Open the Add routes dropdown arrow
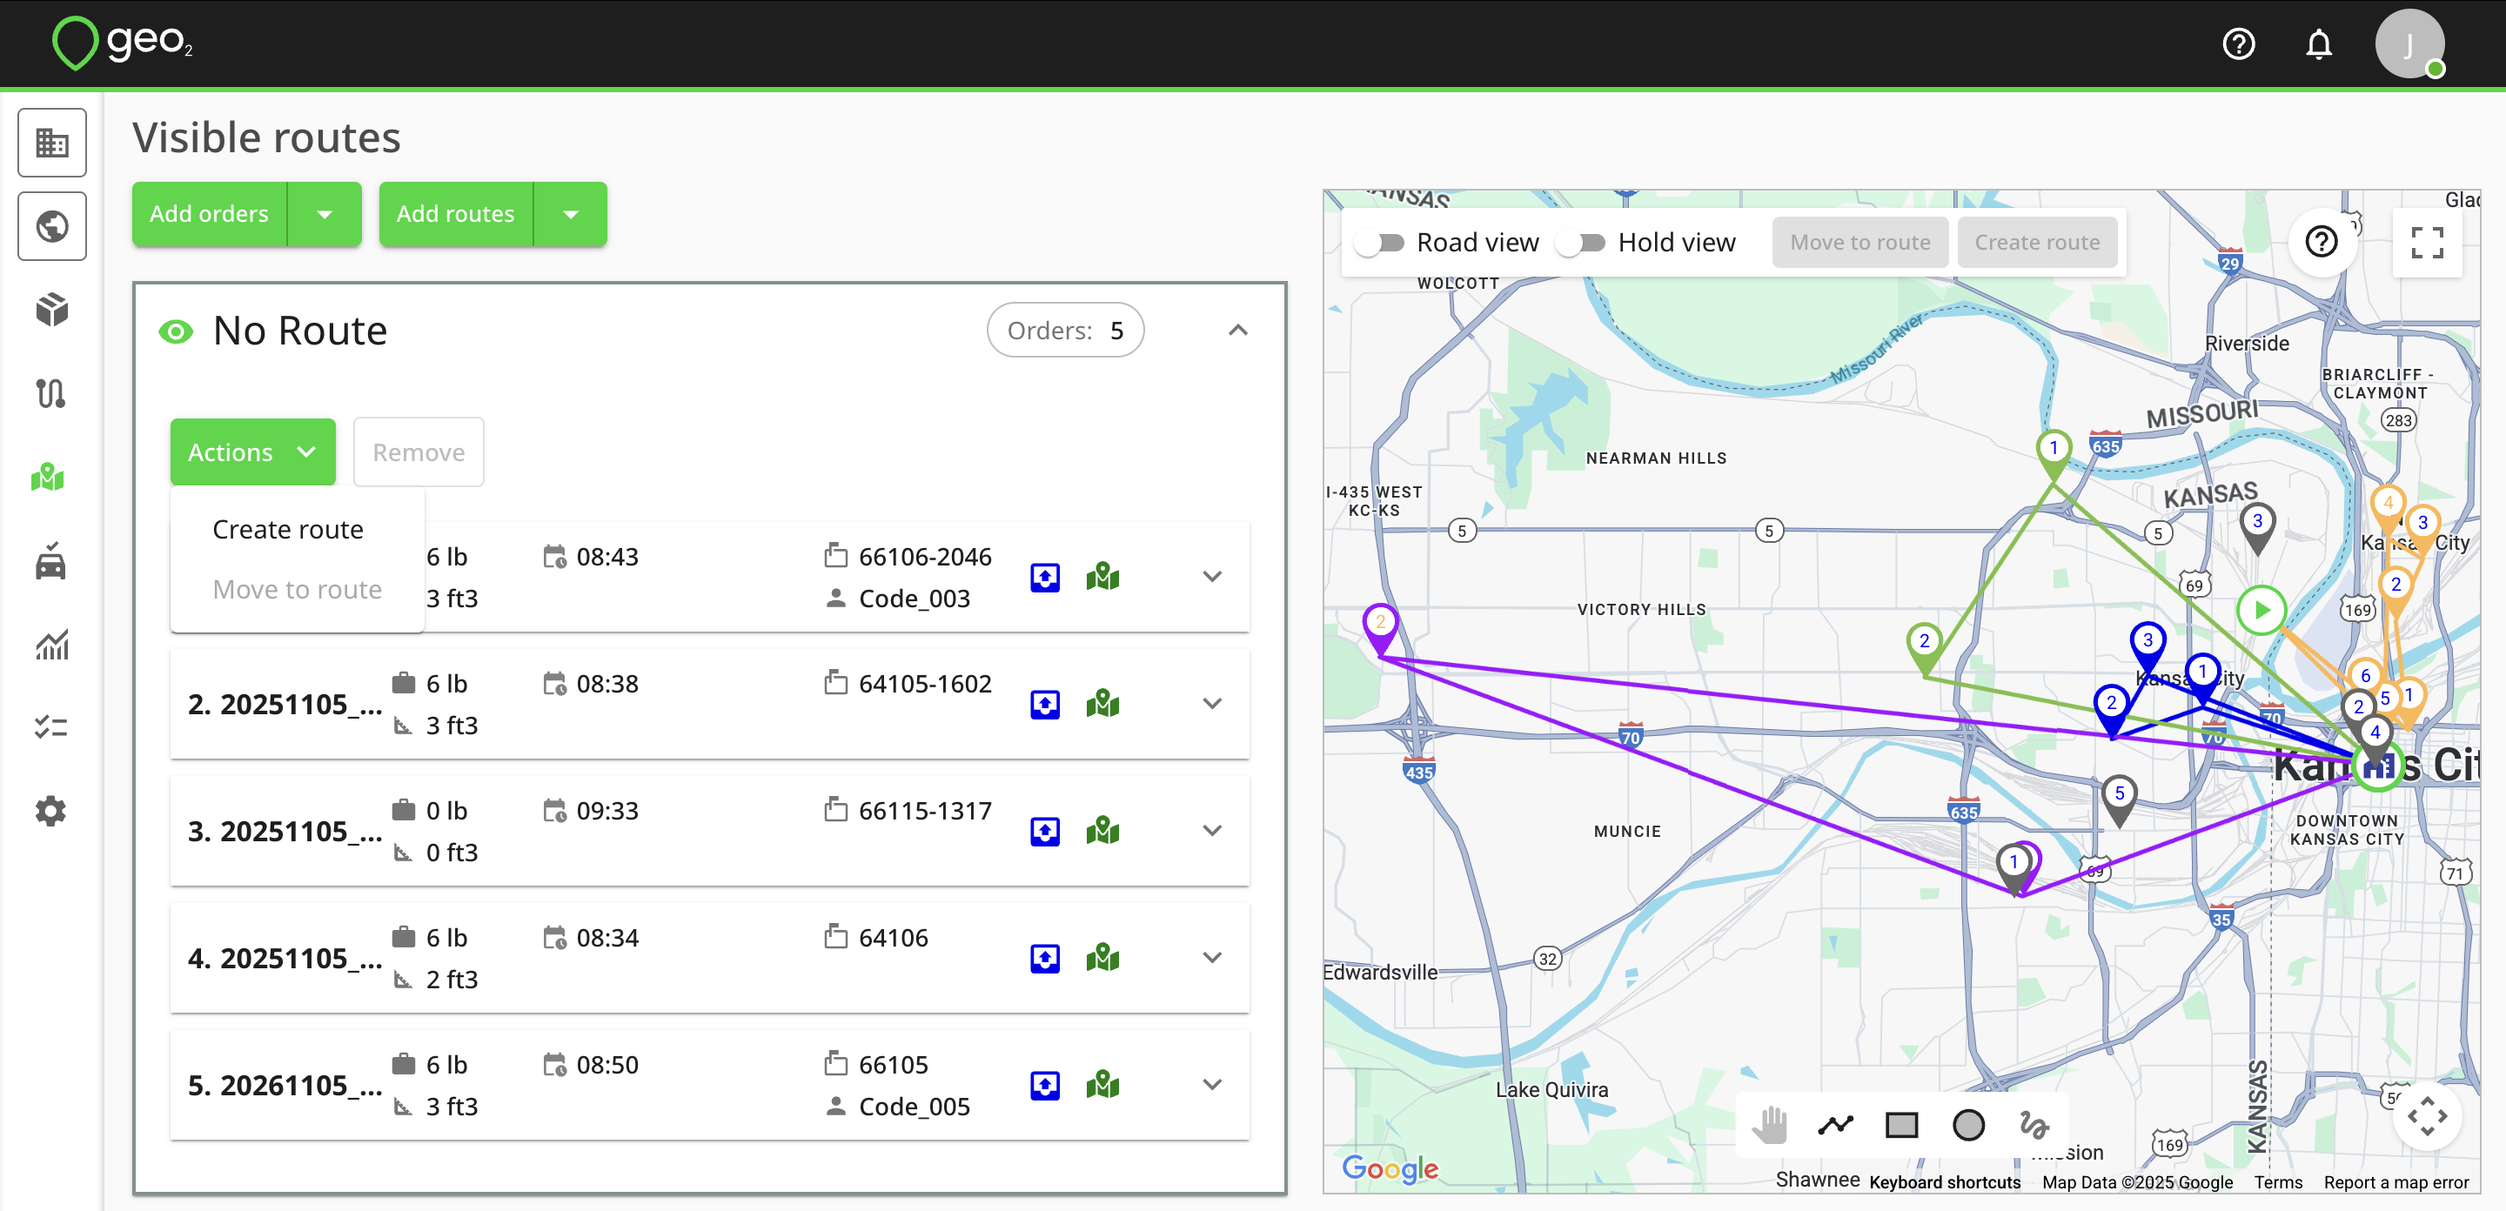This screenshot has width=2506, height=1211. [x=571, y=214]
